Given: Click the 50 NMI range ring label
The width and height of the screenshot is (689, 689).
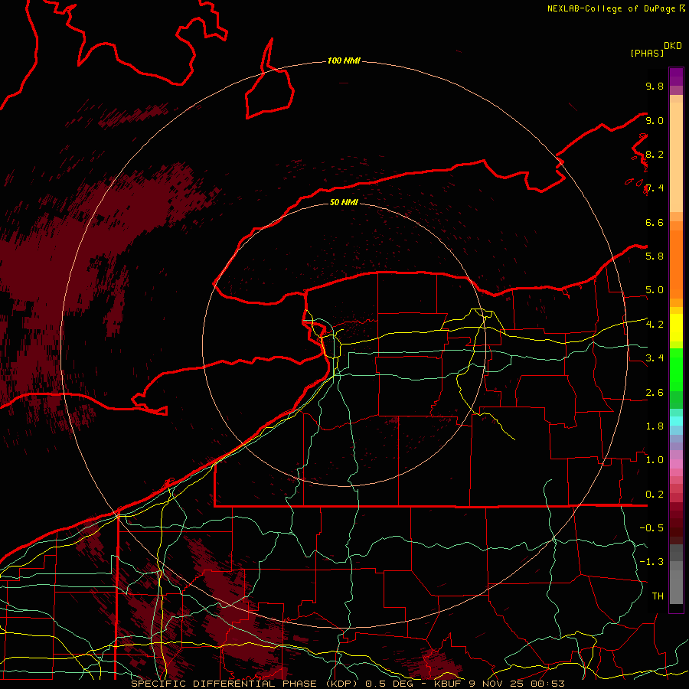Looking at the screenshot, I should coord(344,202).
